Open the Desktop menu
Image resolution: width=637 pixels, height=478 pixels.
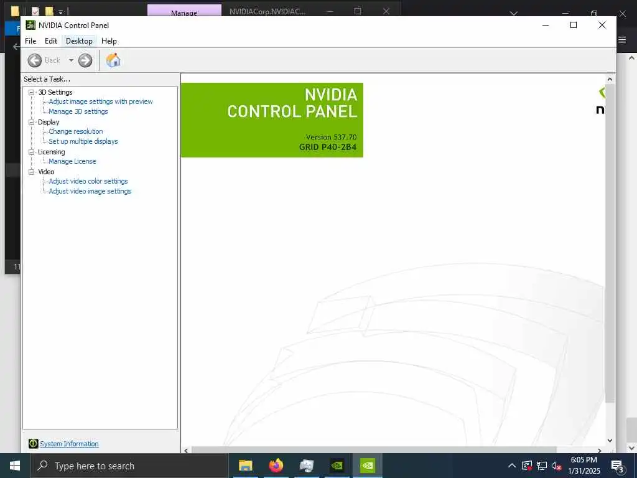tap(79, 41)
